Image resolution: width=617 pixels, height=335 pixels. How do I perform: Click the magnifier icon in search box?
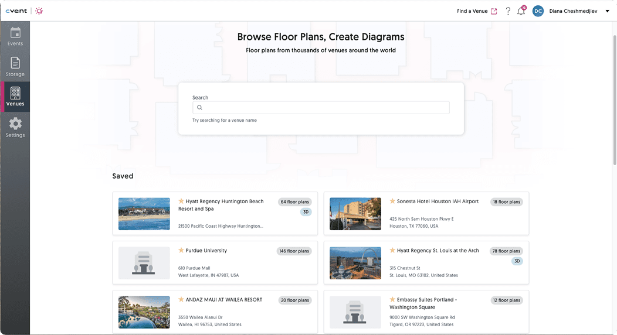pos(199,108)
